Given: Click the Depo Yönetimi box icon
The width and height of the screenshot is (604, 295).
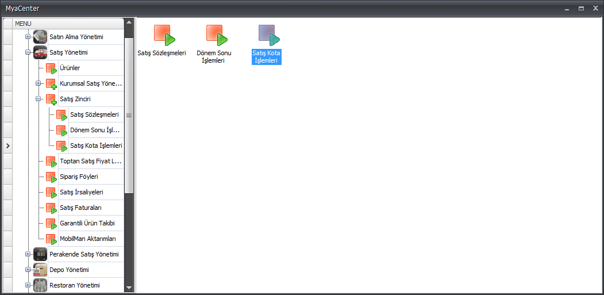Looking at the screenshot, I should 40,270.
